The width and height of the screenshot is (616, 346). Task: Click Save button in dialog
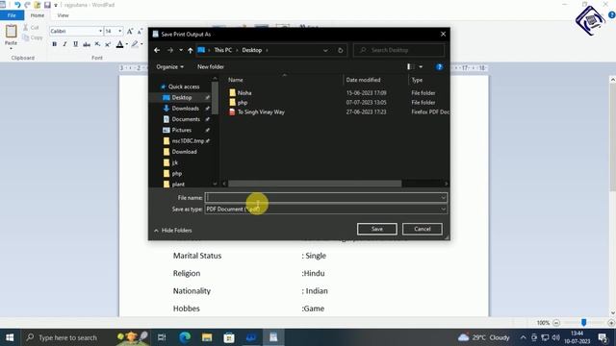click(376, 229)
